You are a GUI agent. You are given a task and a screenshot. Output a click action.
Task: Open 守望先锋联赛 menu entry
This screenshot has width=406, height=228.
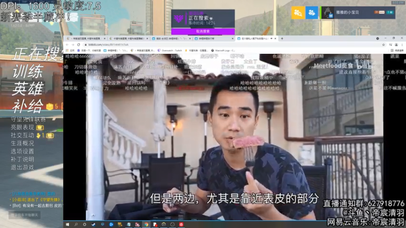[28, 119]
